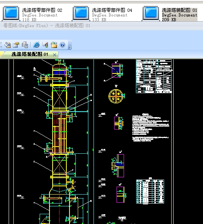Select file icon for 洗涤塔零部件图 02
Image resolution: width=203 pixels, height=224 pixels.
[11, 13]
